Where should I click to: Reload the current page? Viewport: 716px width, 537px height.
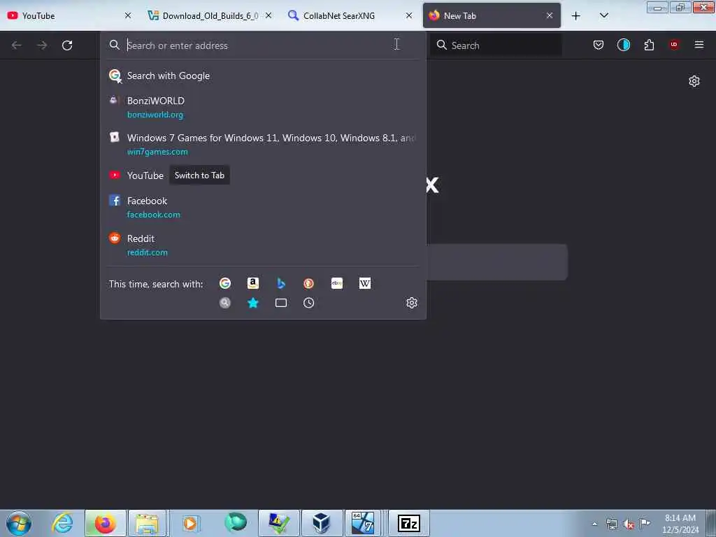coord(67,45)
